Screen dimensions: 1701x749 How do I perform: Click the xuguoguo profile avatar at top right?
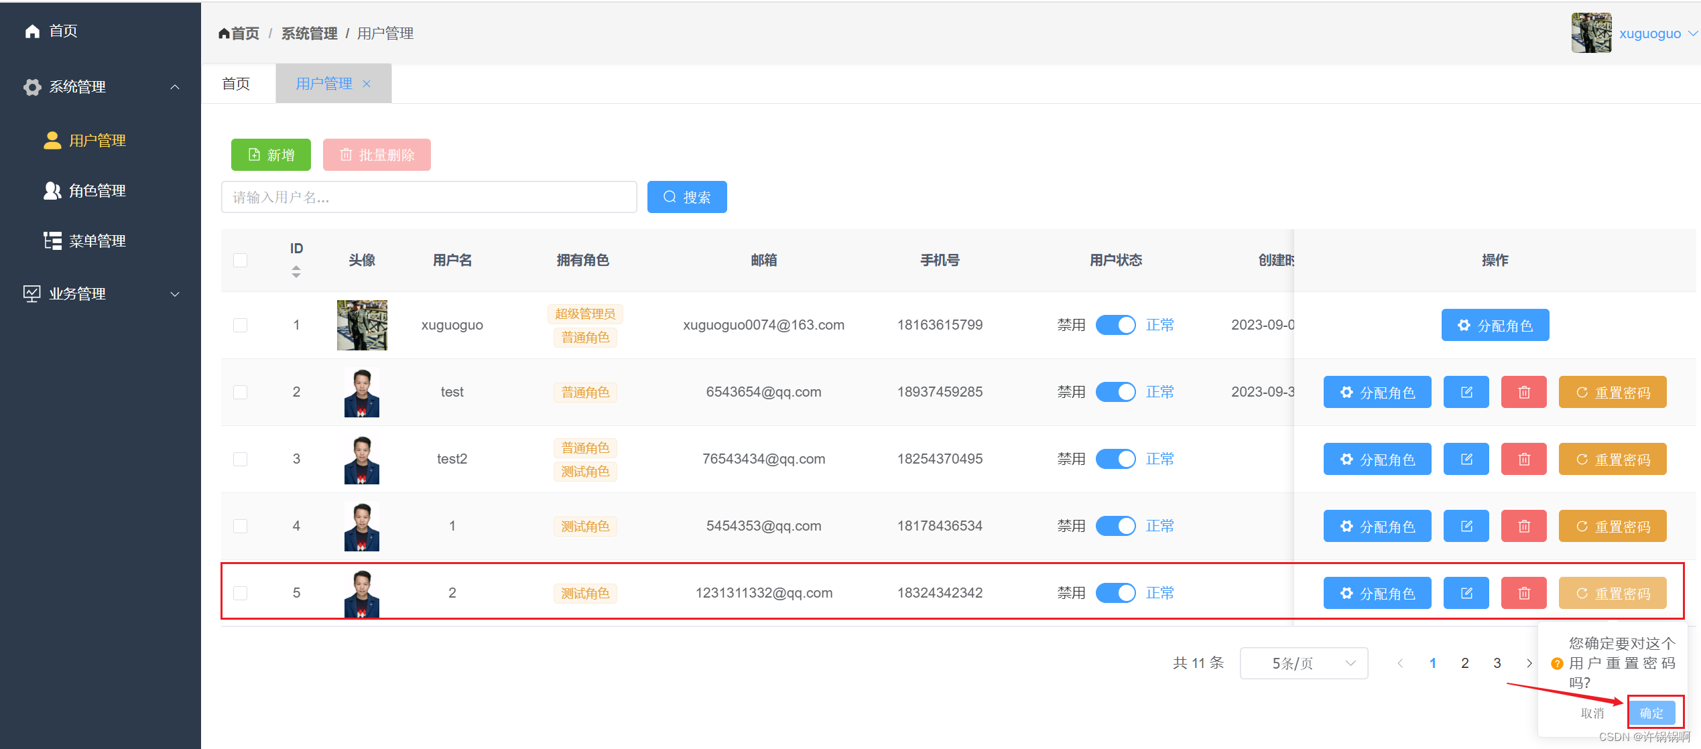1591,33
